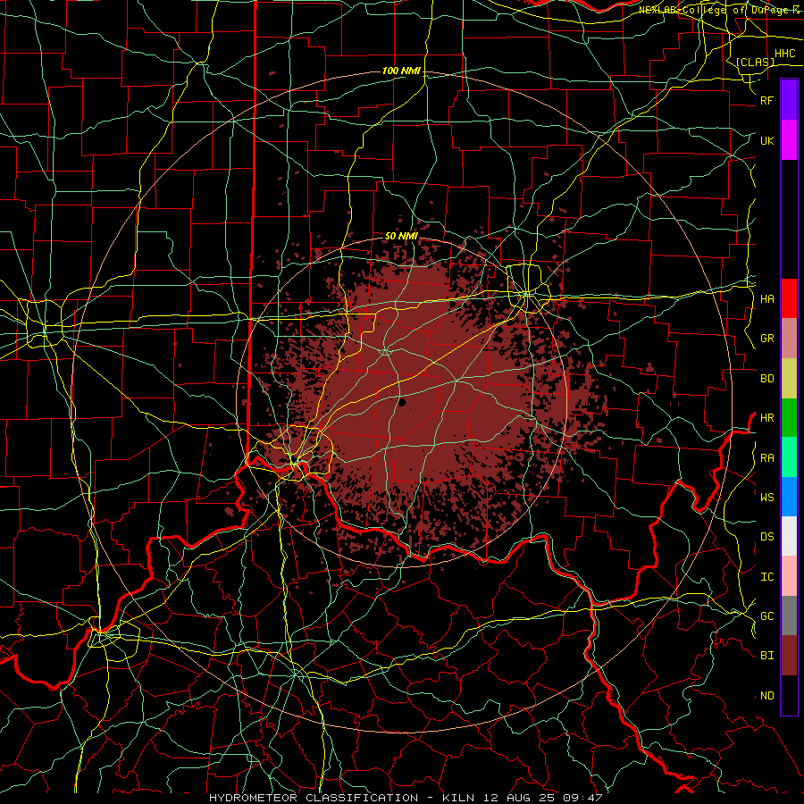This screenshot has width=804, height=804.
Task: Click the 50 NMI range ring label
Action: tap(401, 236)
